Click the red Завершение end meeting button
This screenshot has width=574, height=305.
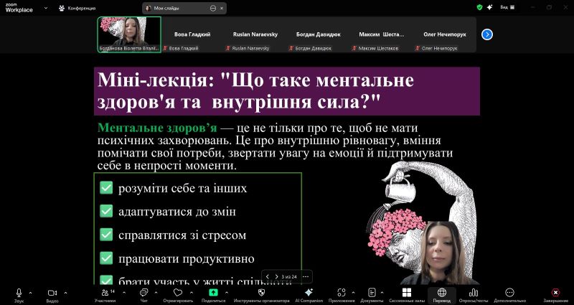555,293
